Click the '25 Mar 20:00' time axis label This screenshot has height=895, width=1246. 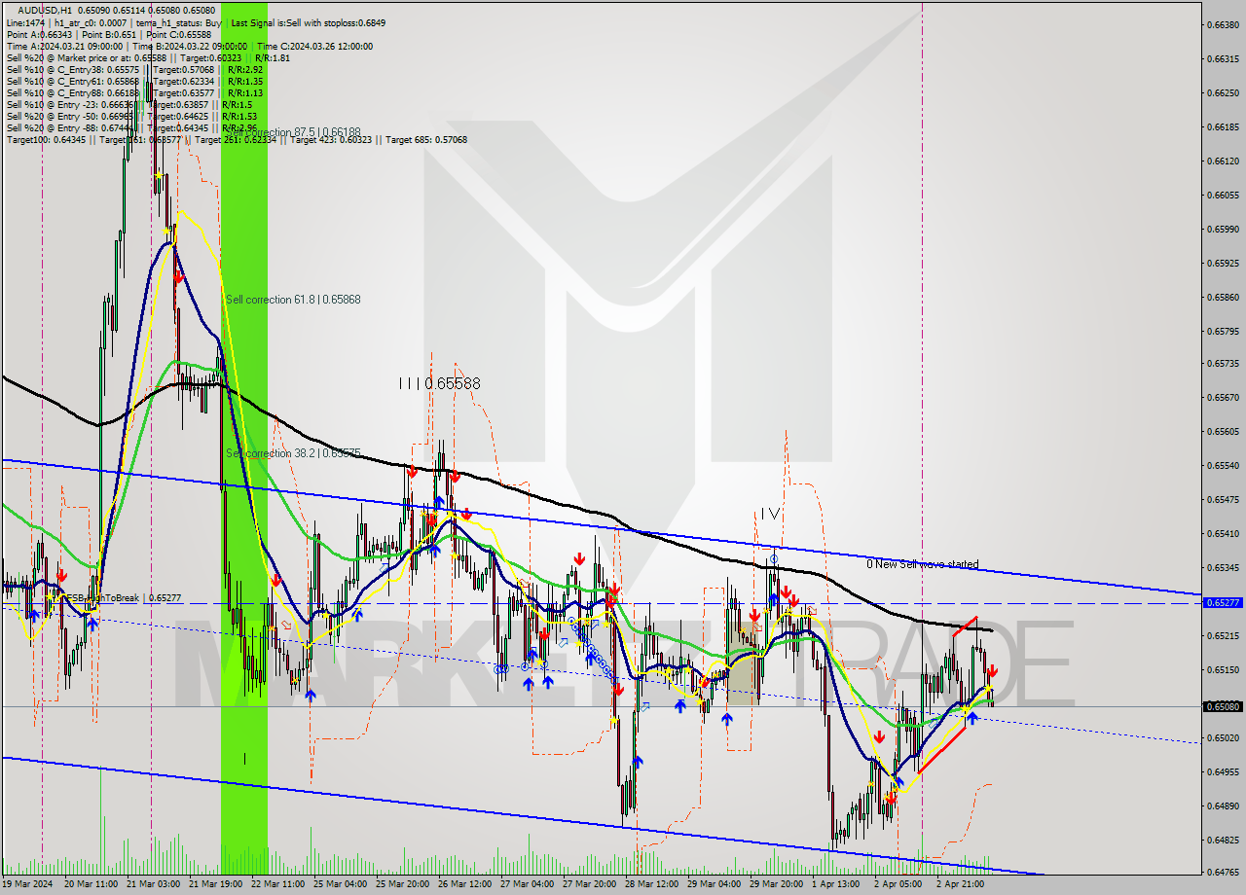point(402,884)
